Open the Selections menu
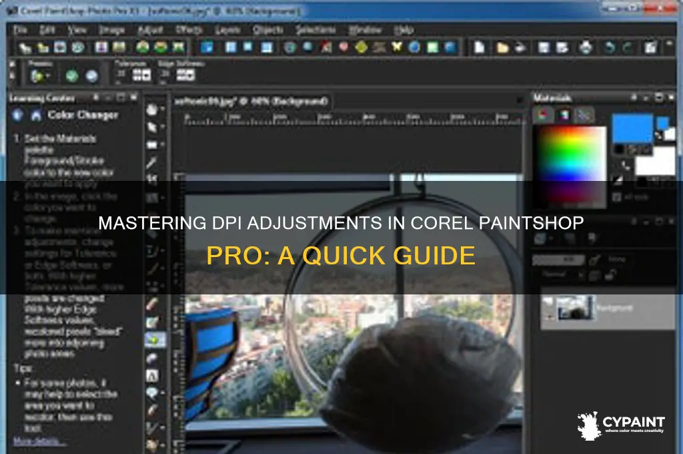 315,29
